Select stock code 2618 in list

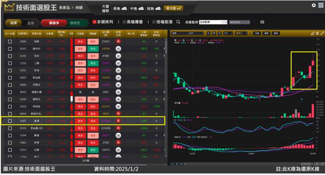(23, 107)
